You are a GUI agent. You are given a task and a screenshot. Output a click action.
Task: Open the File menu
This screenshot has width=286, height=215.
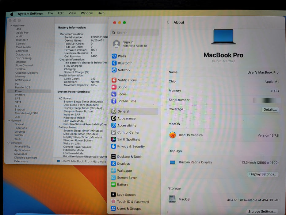(50, 13)
